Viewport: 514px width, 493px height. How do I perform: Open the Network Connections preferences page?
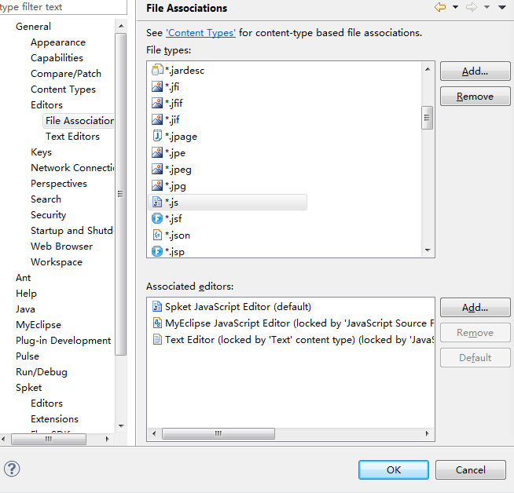[x=72, y=168]
